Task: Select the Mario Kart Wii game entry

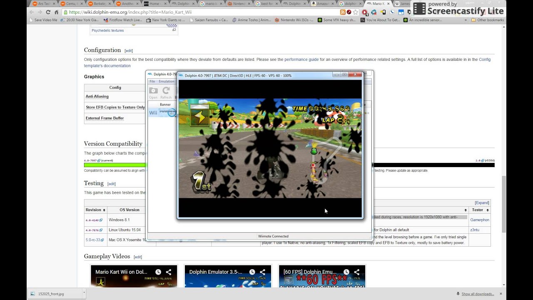Action: 162,112
